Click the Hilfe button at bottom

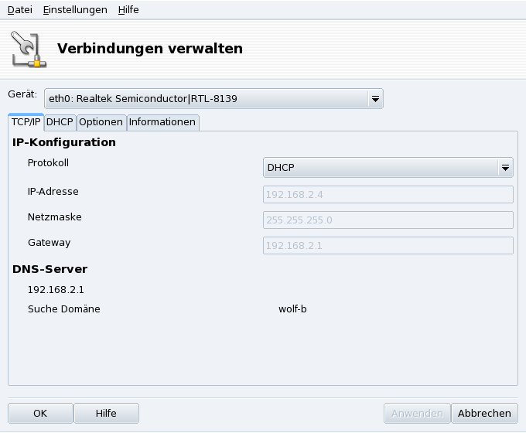pyautogui.click(x=106, y=413)
